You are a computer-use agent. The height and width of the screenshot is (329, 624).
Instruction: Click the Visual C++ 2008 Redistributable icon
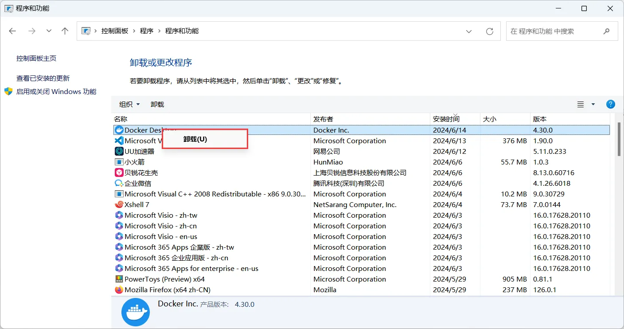(119, 194)
